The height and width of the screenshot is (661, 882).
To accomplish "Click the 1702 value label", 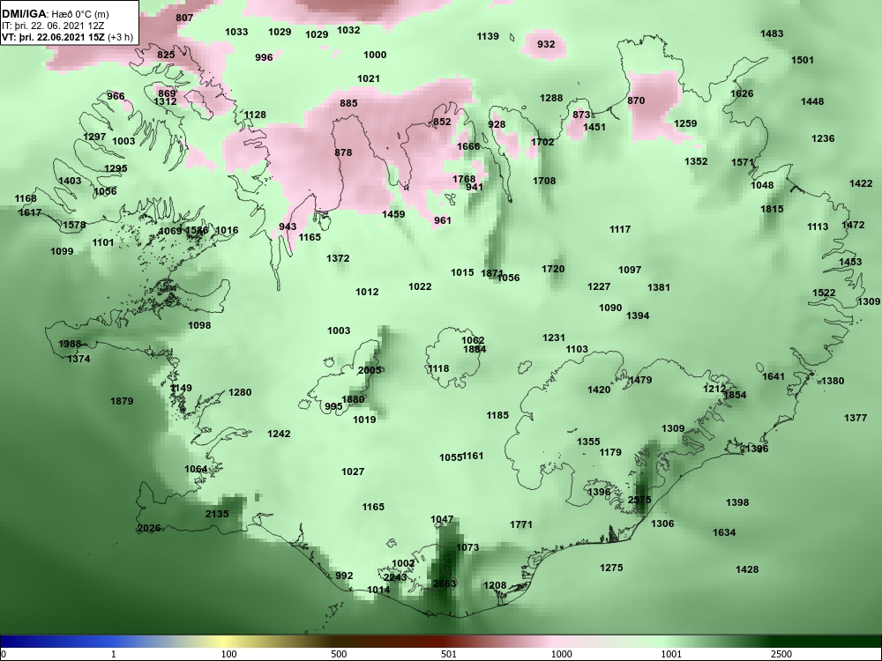I will pyautogui.click(x=542, y=142).
